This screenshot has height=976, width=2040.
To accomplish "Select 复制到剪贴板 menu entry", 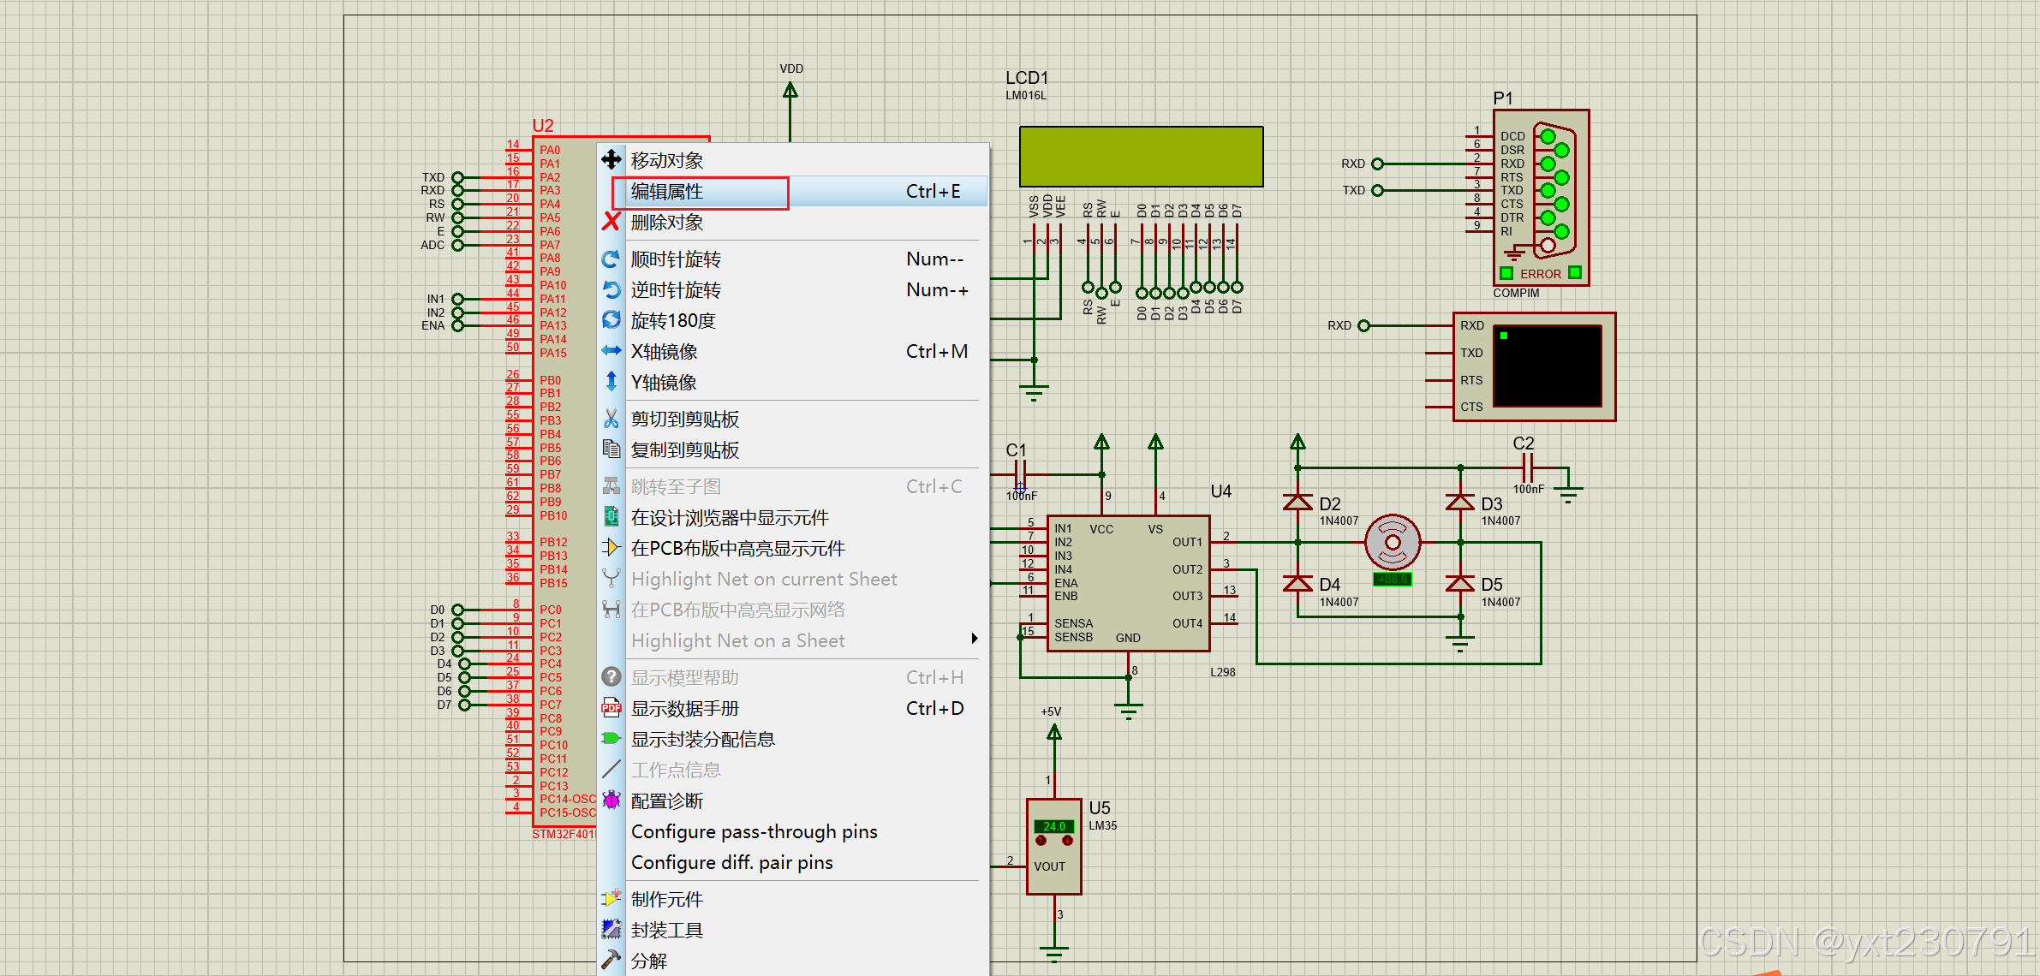I will (x=685, y=450).
